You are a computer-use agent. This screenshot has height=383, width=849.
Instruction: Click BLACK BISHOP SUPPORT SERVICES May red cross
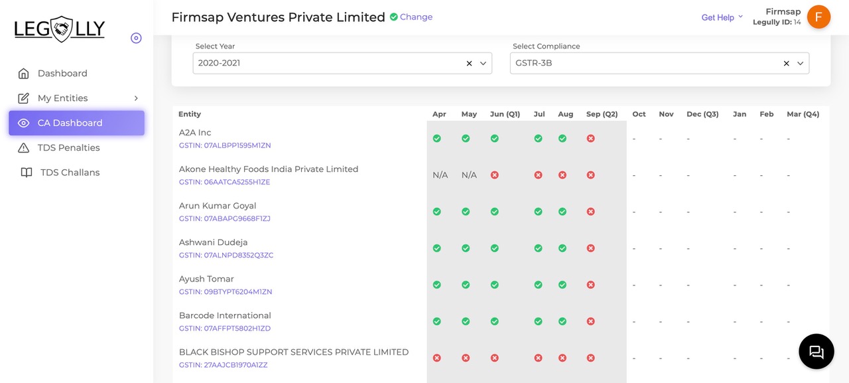tap(466, 358)
